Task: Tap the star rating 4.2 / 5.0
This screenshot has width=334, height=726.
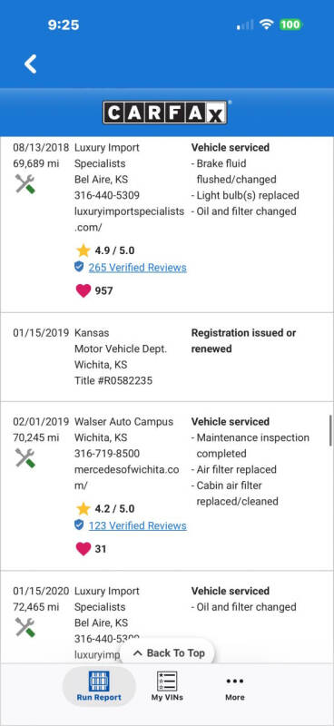Action: tap(105, 509)
